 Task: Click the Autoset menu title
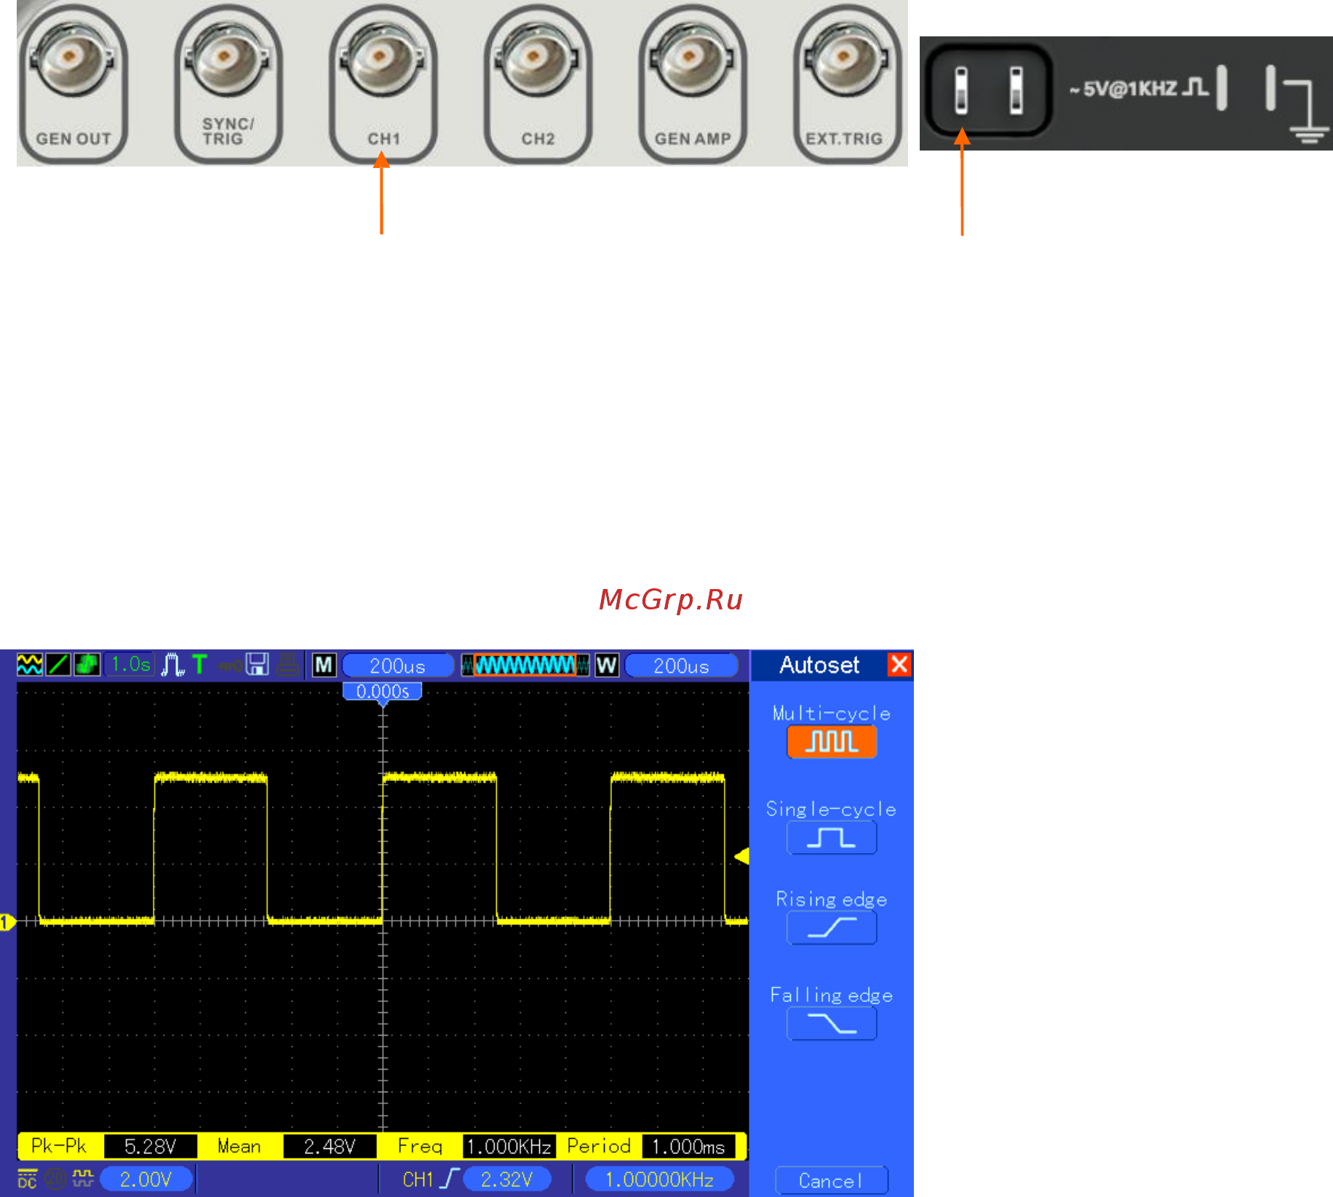tap(819, 665)
